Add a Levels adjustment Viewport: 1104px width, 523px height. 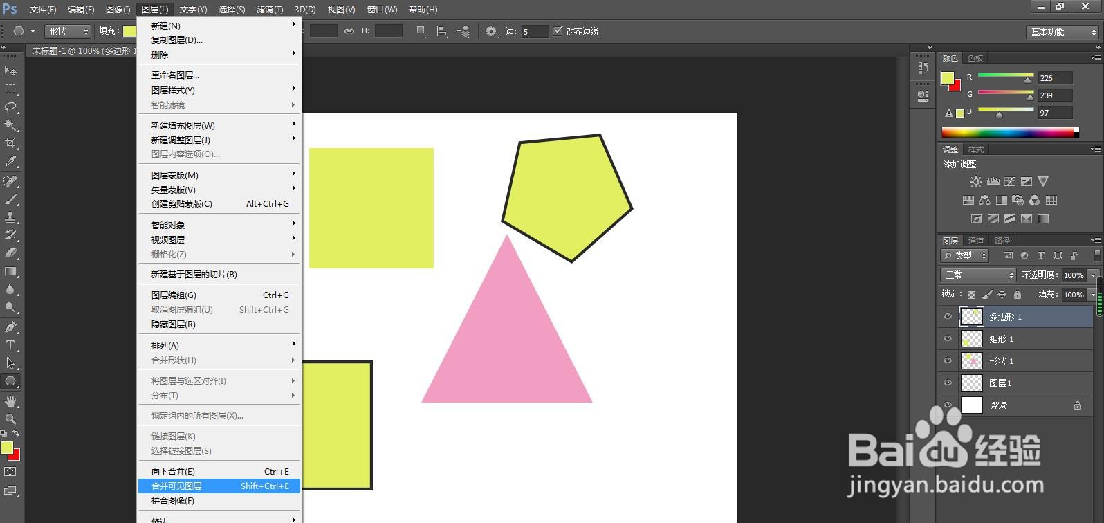(x=993, y=182)
